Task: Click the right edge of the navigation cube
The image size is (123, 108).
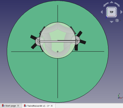Action: 116,12
